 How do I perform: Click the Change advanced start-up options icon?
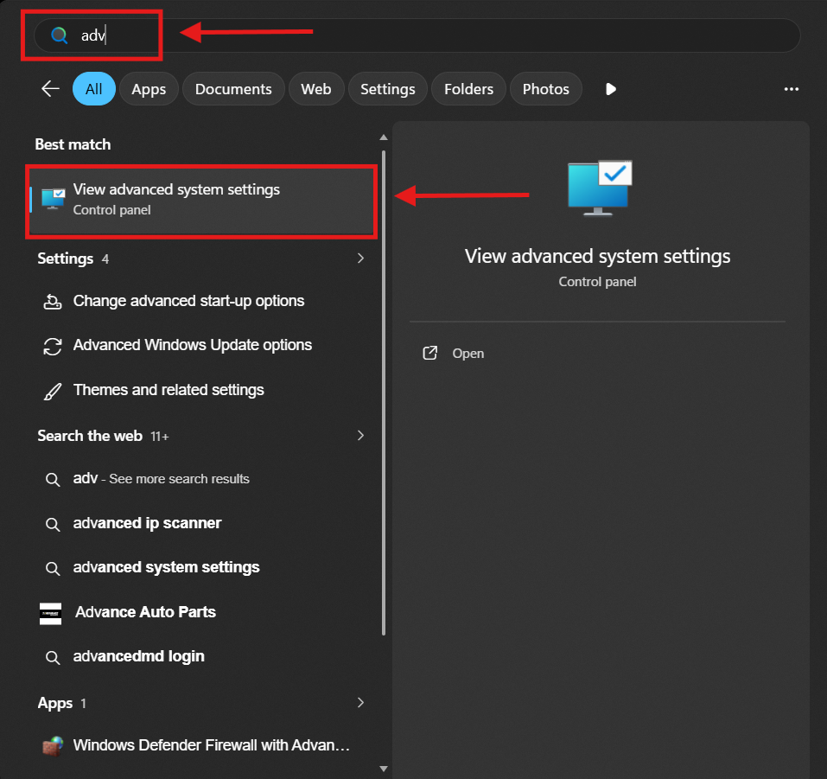[x=52, y=302]
